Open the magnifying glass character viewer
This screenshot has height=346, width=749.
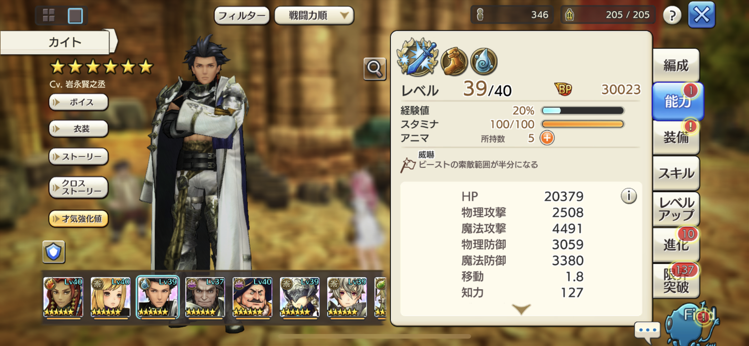coord(374,69)
